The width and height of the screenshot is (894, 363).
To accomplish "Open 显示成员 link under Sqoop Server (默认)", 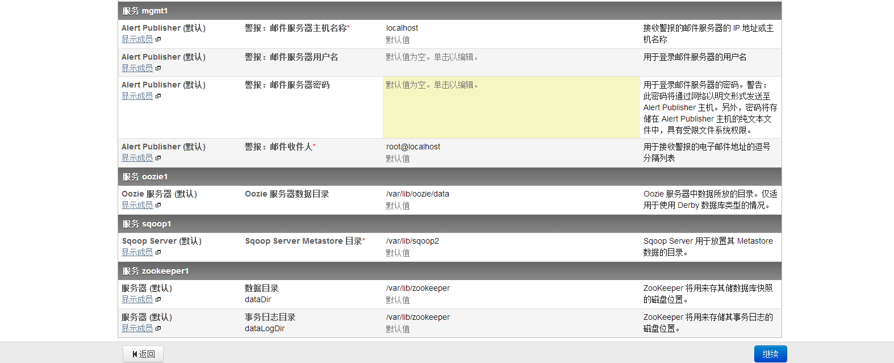I will coord(137,252).
